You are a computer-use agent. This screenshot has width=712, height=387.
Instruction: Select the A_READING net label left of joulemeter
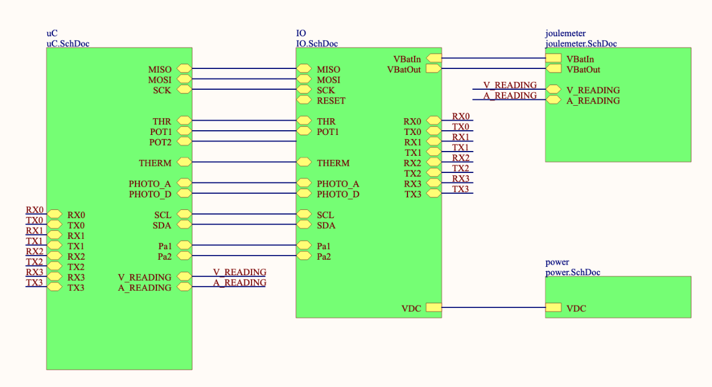click(510, 95)
